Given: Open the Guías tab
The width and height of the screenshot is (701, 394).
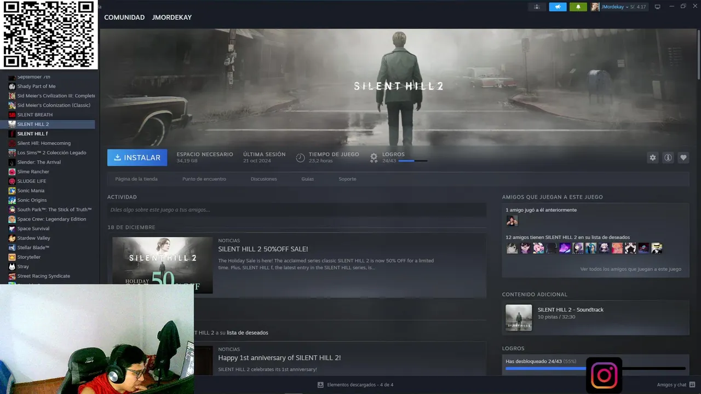Looking at the screenshot, I should click(308, 179).
